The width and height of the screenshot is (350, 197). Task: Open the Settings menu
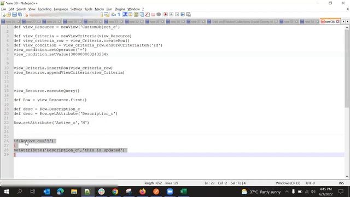tap(77, 9)
